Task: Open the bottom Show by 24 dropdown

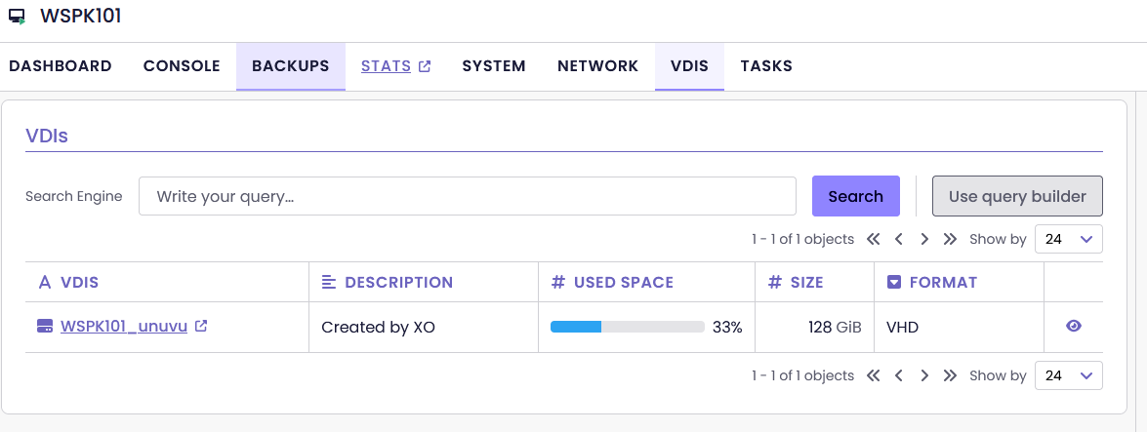Action: pos(1068,375)
